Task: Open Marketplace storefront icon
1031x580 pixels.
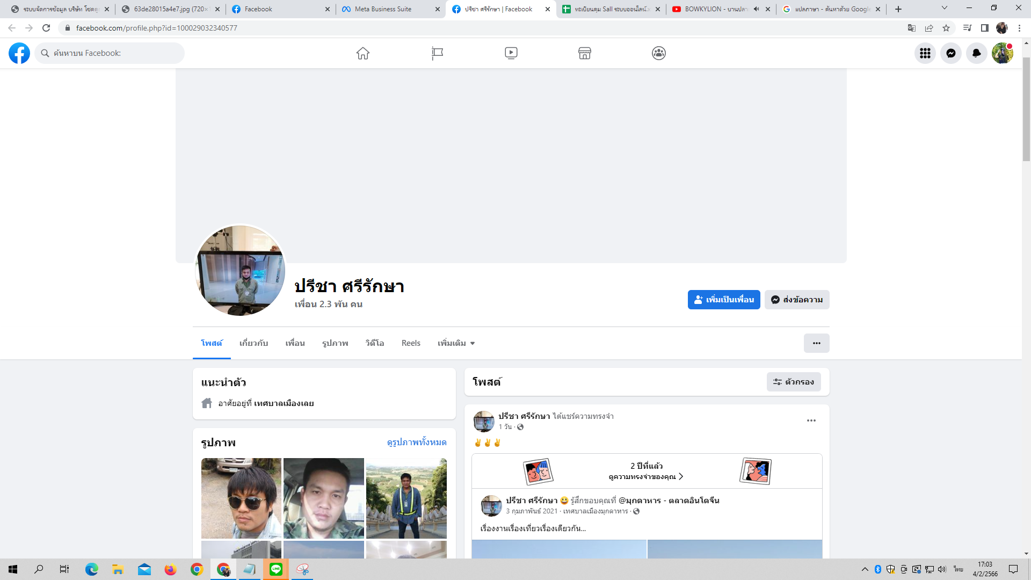Action: 585,53
